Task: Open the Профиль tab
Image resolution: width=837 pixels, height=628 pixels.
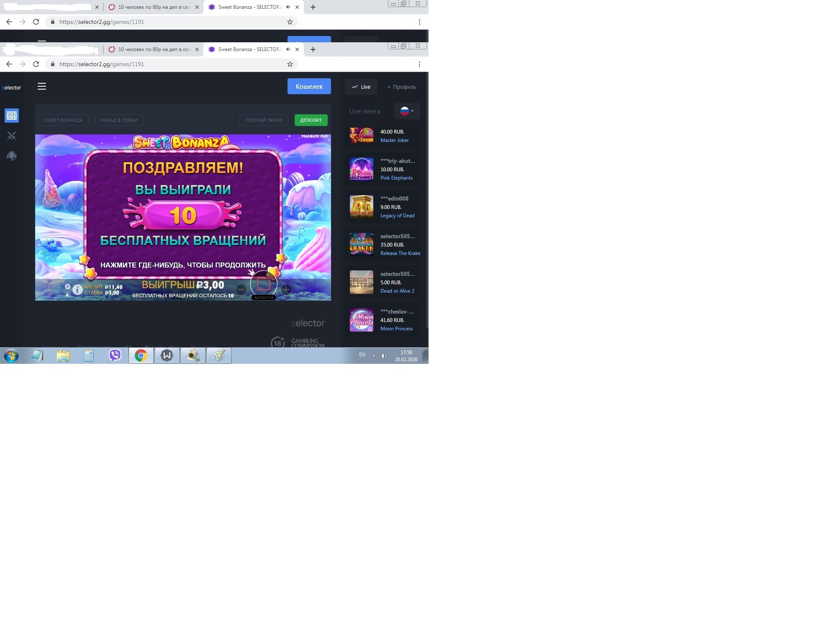Action: (x=401, y=87)
